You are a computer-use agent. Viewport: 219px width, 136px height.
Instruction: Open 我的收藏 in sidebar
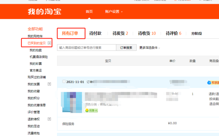click(x=34, y=91)
